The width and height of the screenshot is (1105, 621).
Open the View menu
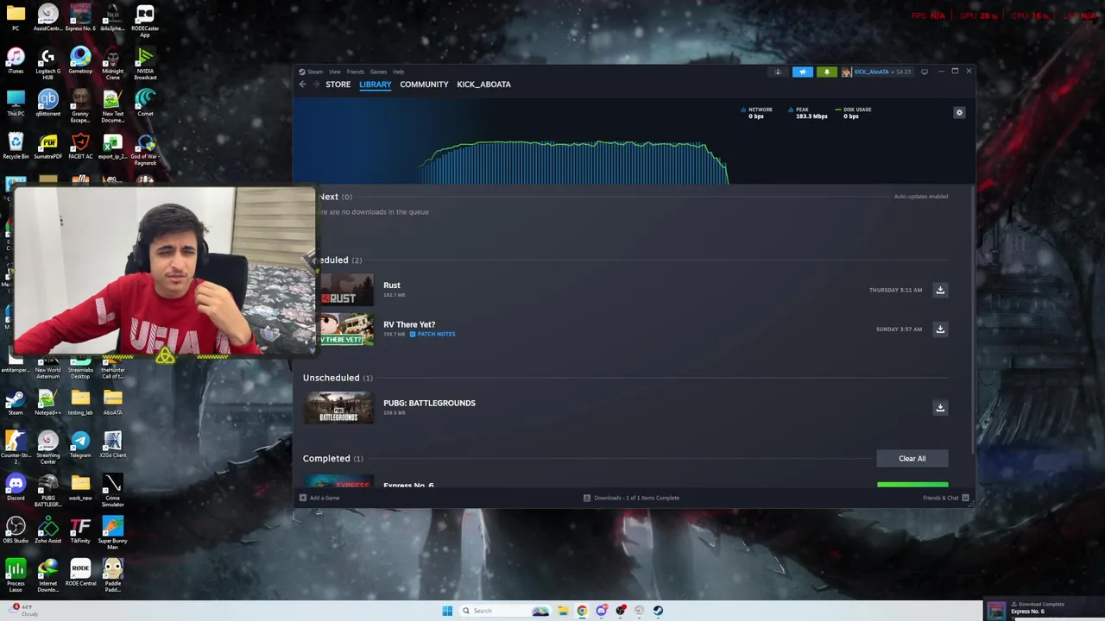tap(334, 72)
